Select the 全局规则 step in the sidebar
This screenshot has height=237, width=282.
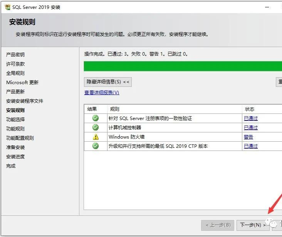coord(15,73)
